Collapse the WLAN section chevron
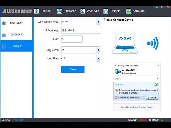171x128 pixels. click(x=157, y=79)
